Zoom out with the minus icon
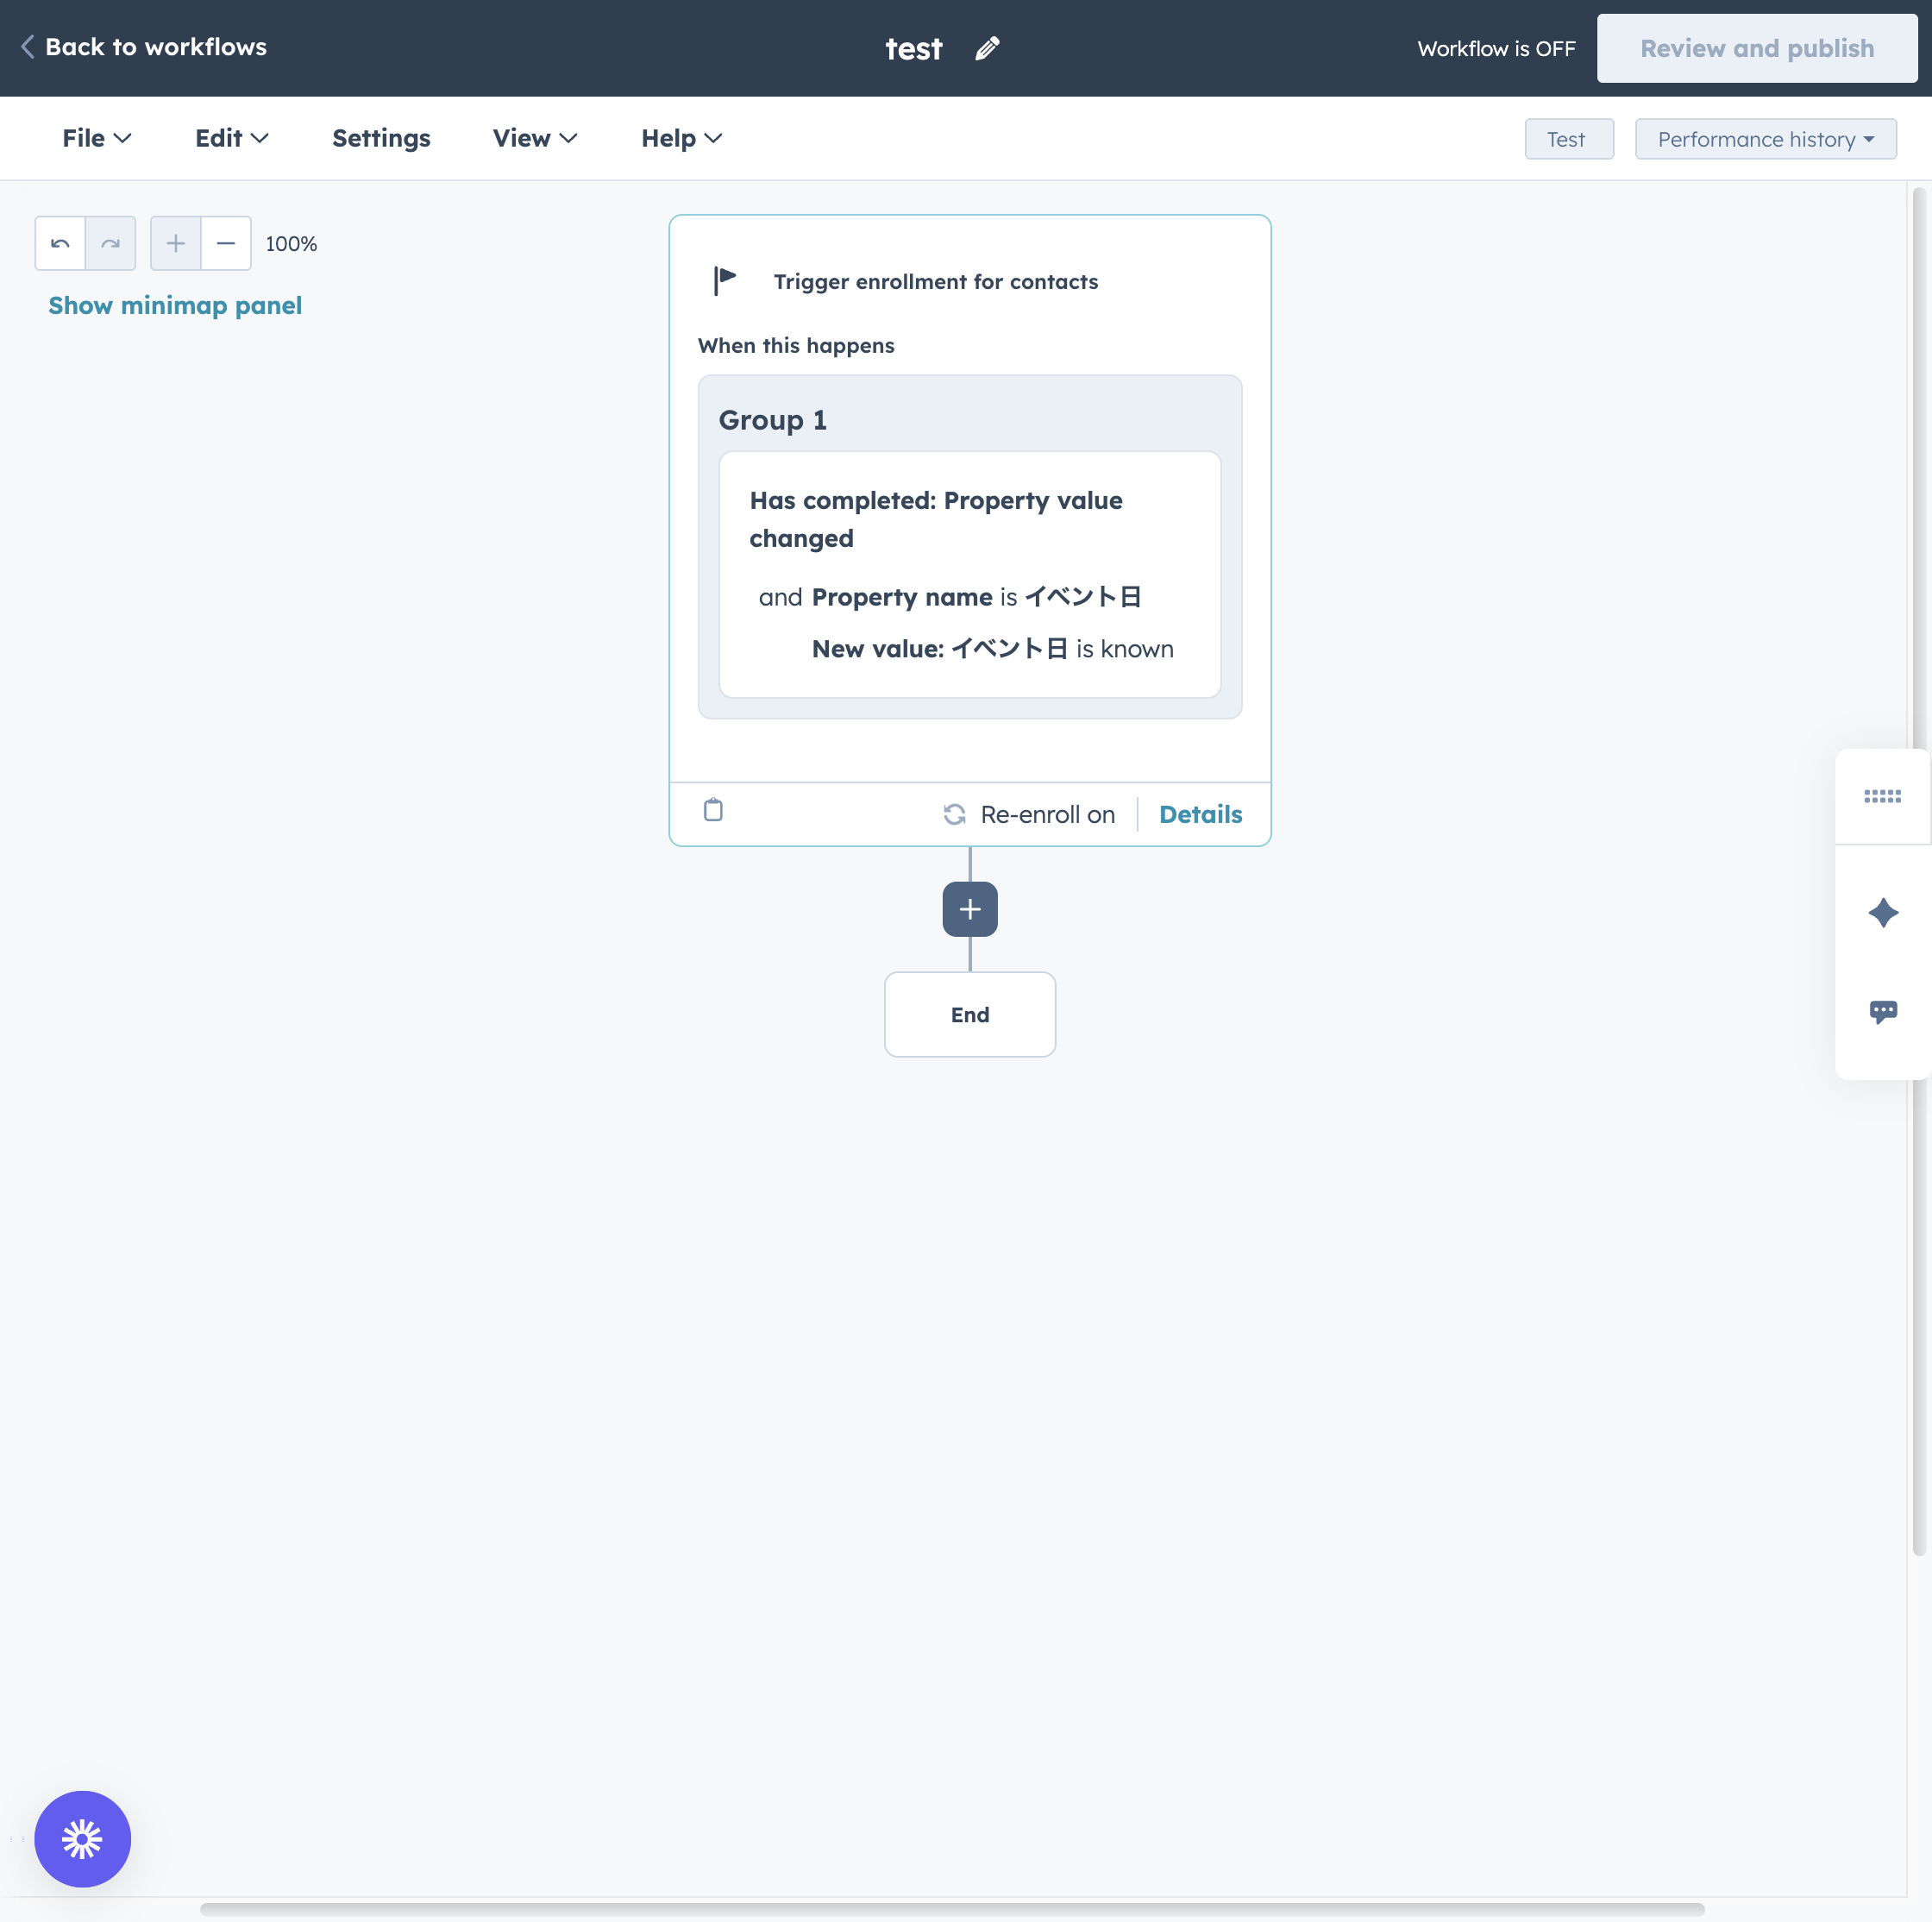The image size is (1932, 1922). (226, 243)
